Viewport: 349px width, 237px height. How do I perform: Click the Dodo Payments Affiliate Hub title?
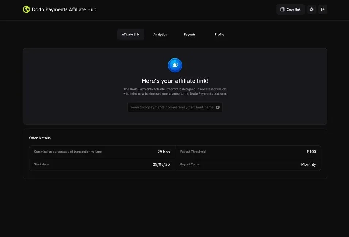coord(64,9)
